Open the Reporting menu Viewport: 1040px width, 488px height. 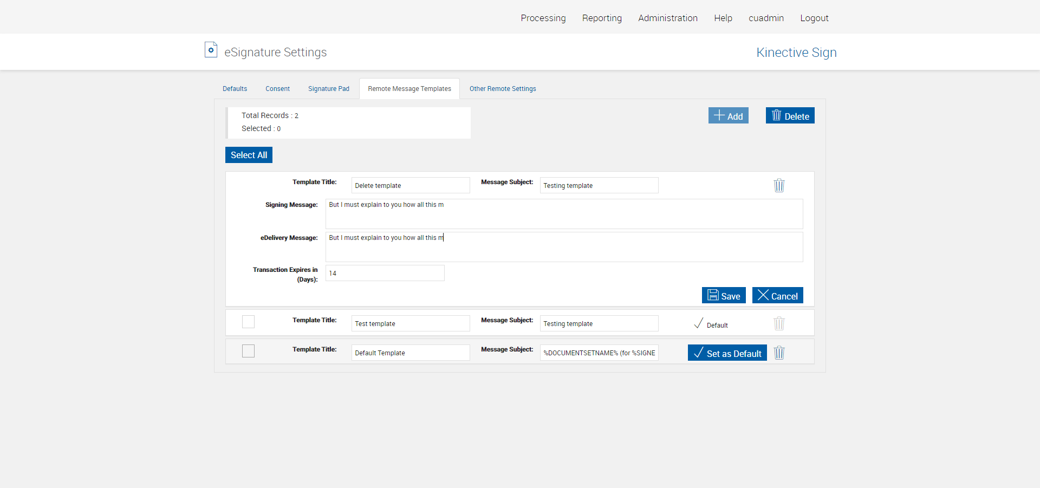(602, 18)
